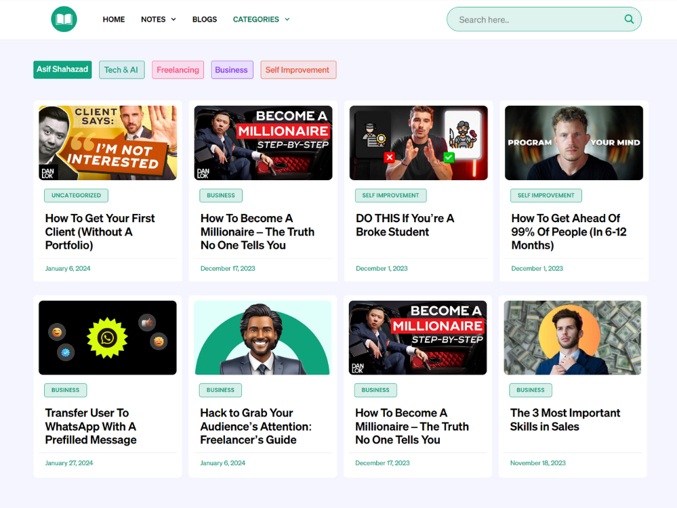This screenshot has height=508, width=677.
Task: Click the green book logo icon
Action: 64,19
